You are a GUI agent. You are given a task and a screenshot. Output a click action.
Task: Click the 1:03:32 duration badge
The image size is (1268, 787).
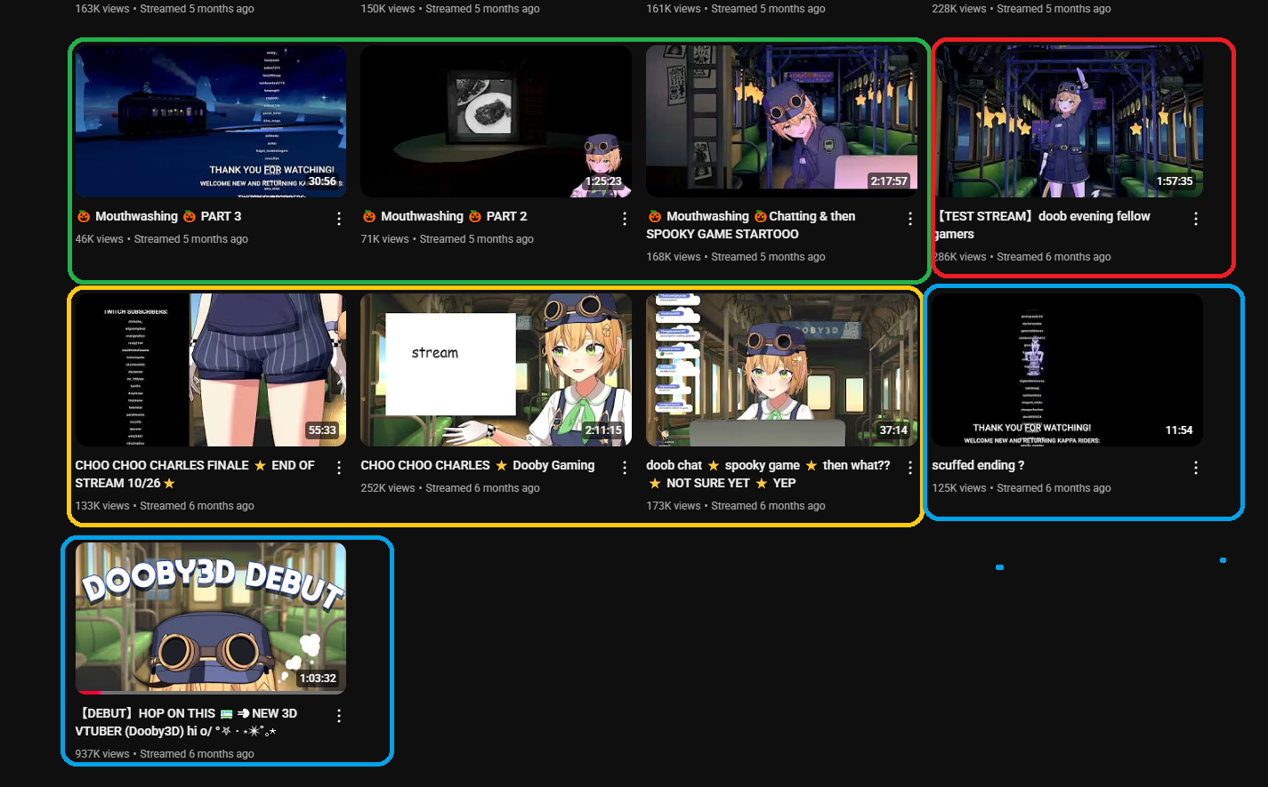tap(318, 679)
